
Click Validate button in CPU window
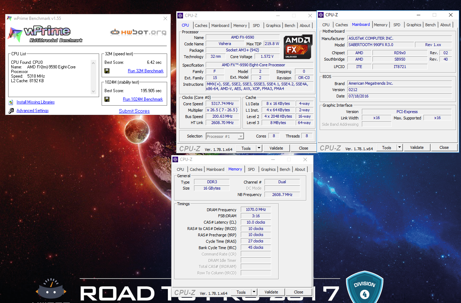pyautogui.click(x=276, y=148)
